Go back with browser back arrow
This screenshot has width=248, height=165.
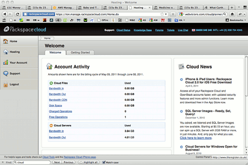click(x=5, y=14)
